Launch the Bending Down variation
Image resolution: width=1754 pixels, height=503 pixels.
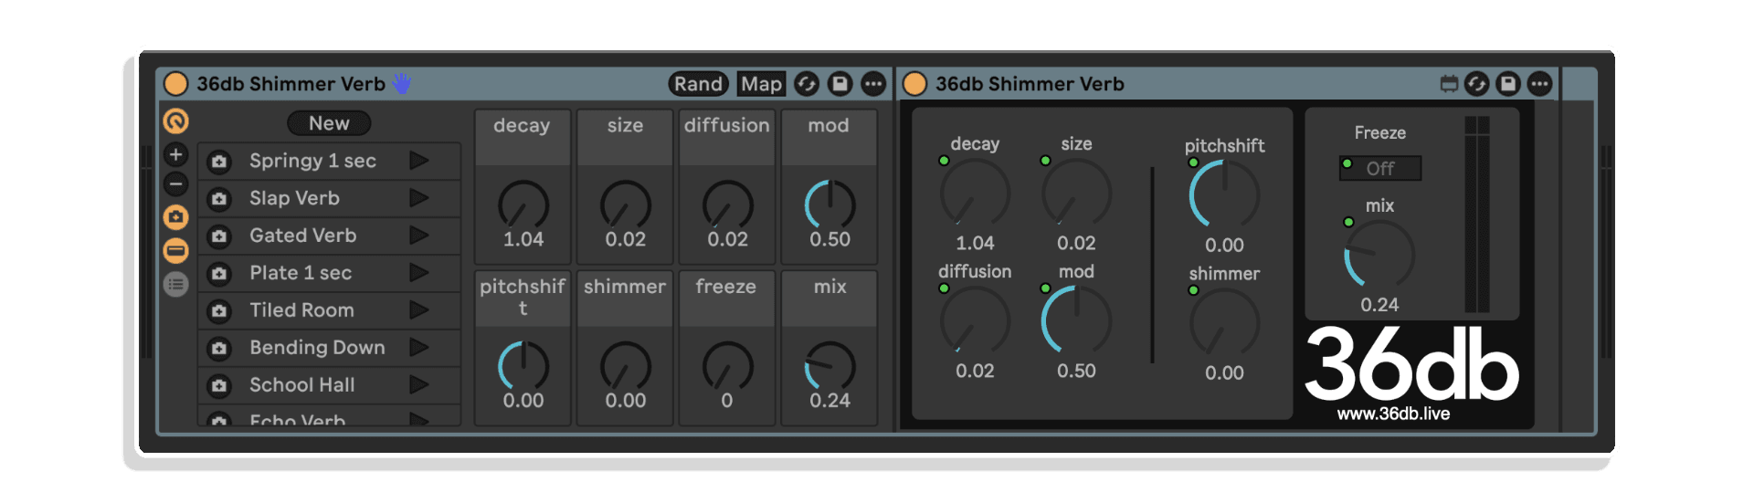419,348
